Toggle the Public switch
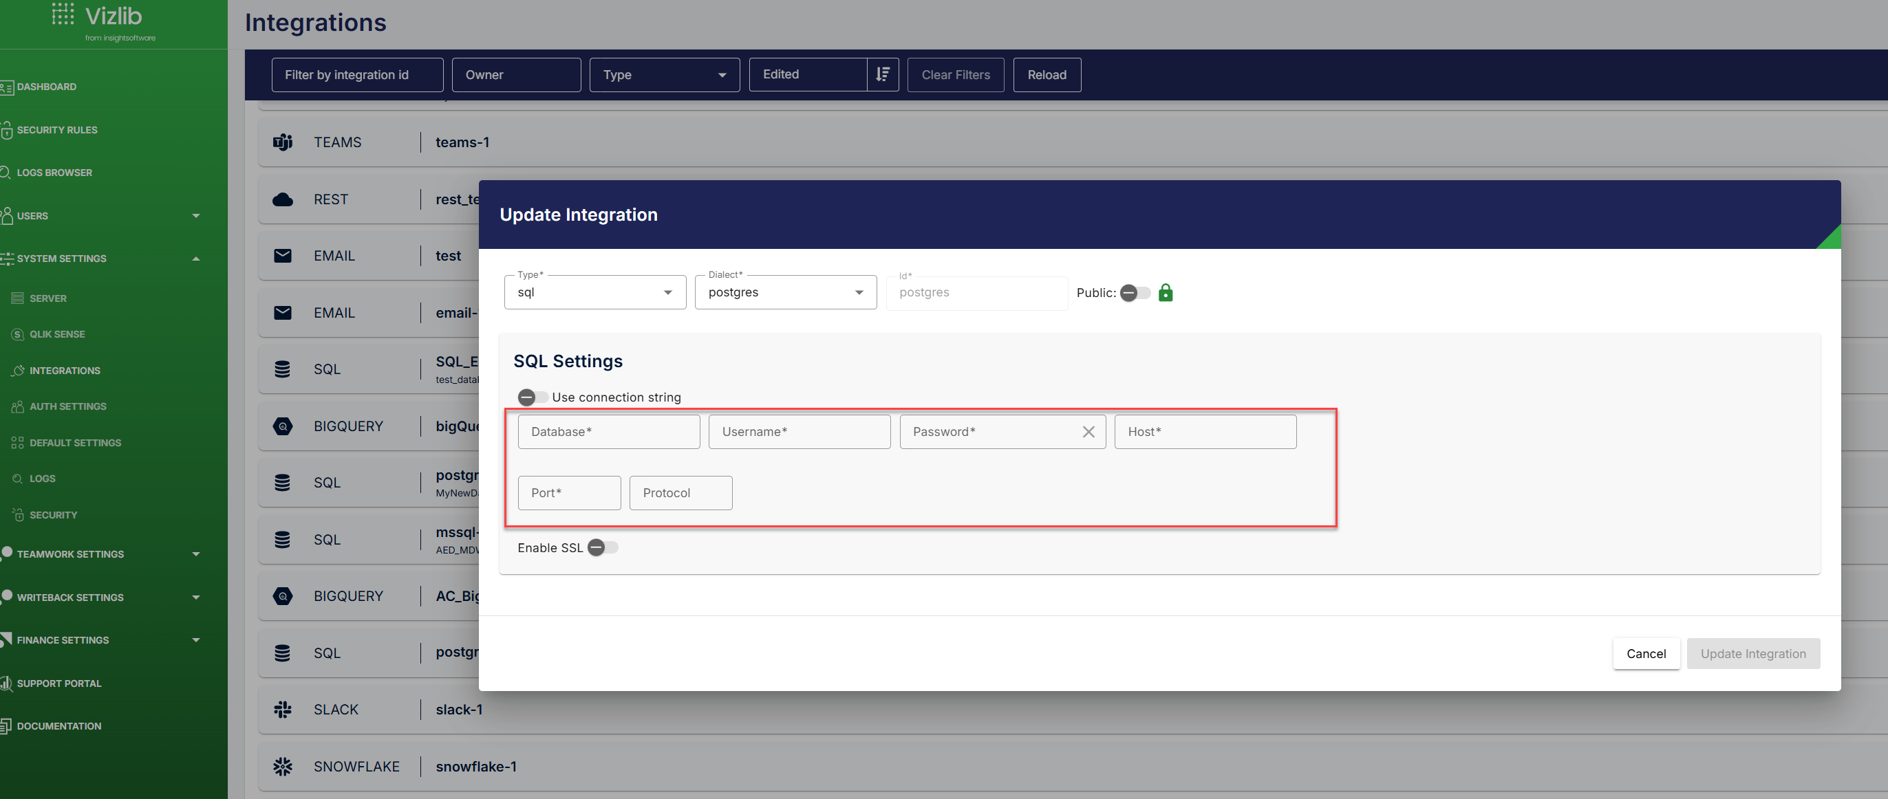This screenshot has width=1888, height=799. click(x=1135, y=293)
